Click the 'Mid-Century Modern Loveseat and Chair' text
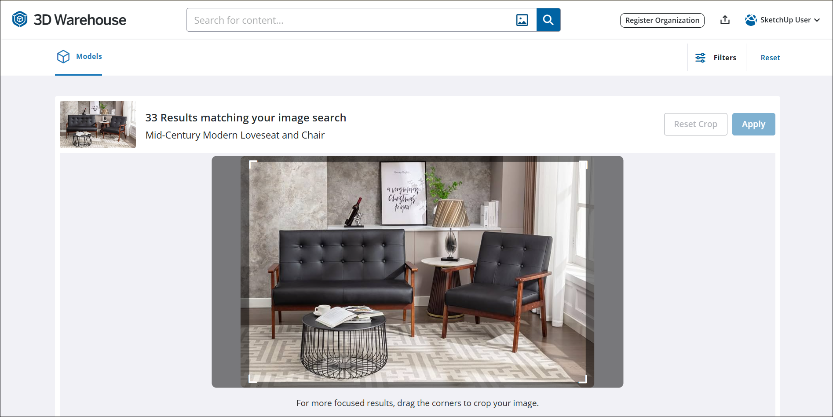833x417 pixels. [x=235, y=135]
